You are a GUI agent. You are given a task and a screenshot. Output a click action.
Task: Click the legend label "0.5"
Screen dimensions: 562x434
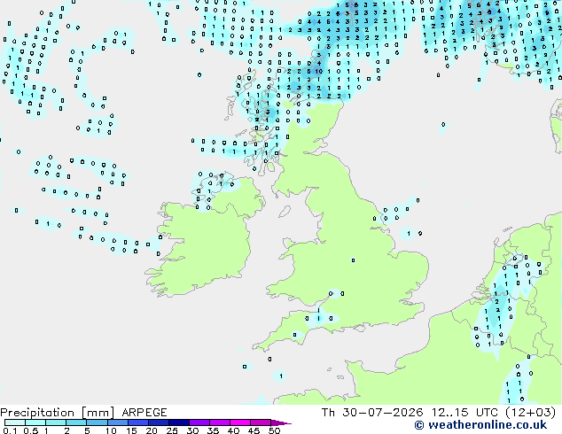pyautogui.click(x=30, y=430)
